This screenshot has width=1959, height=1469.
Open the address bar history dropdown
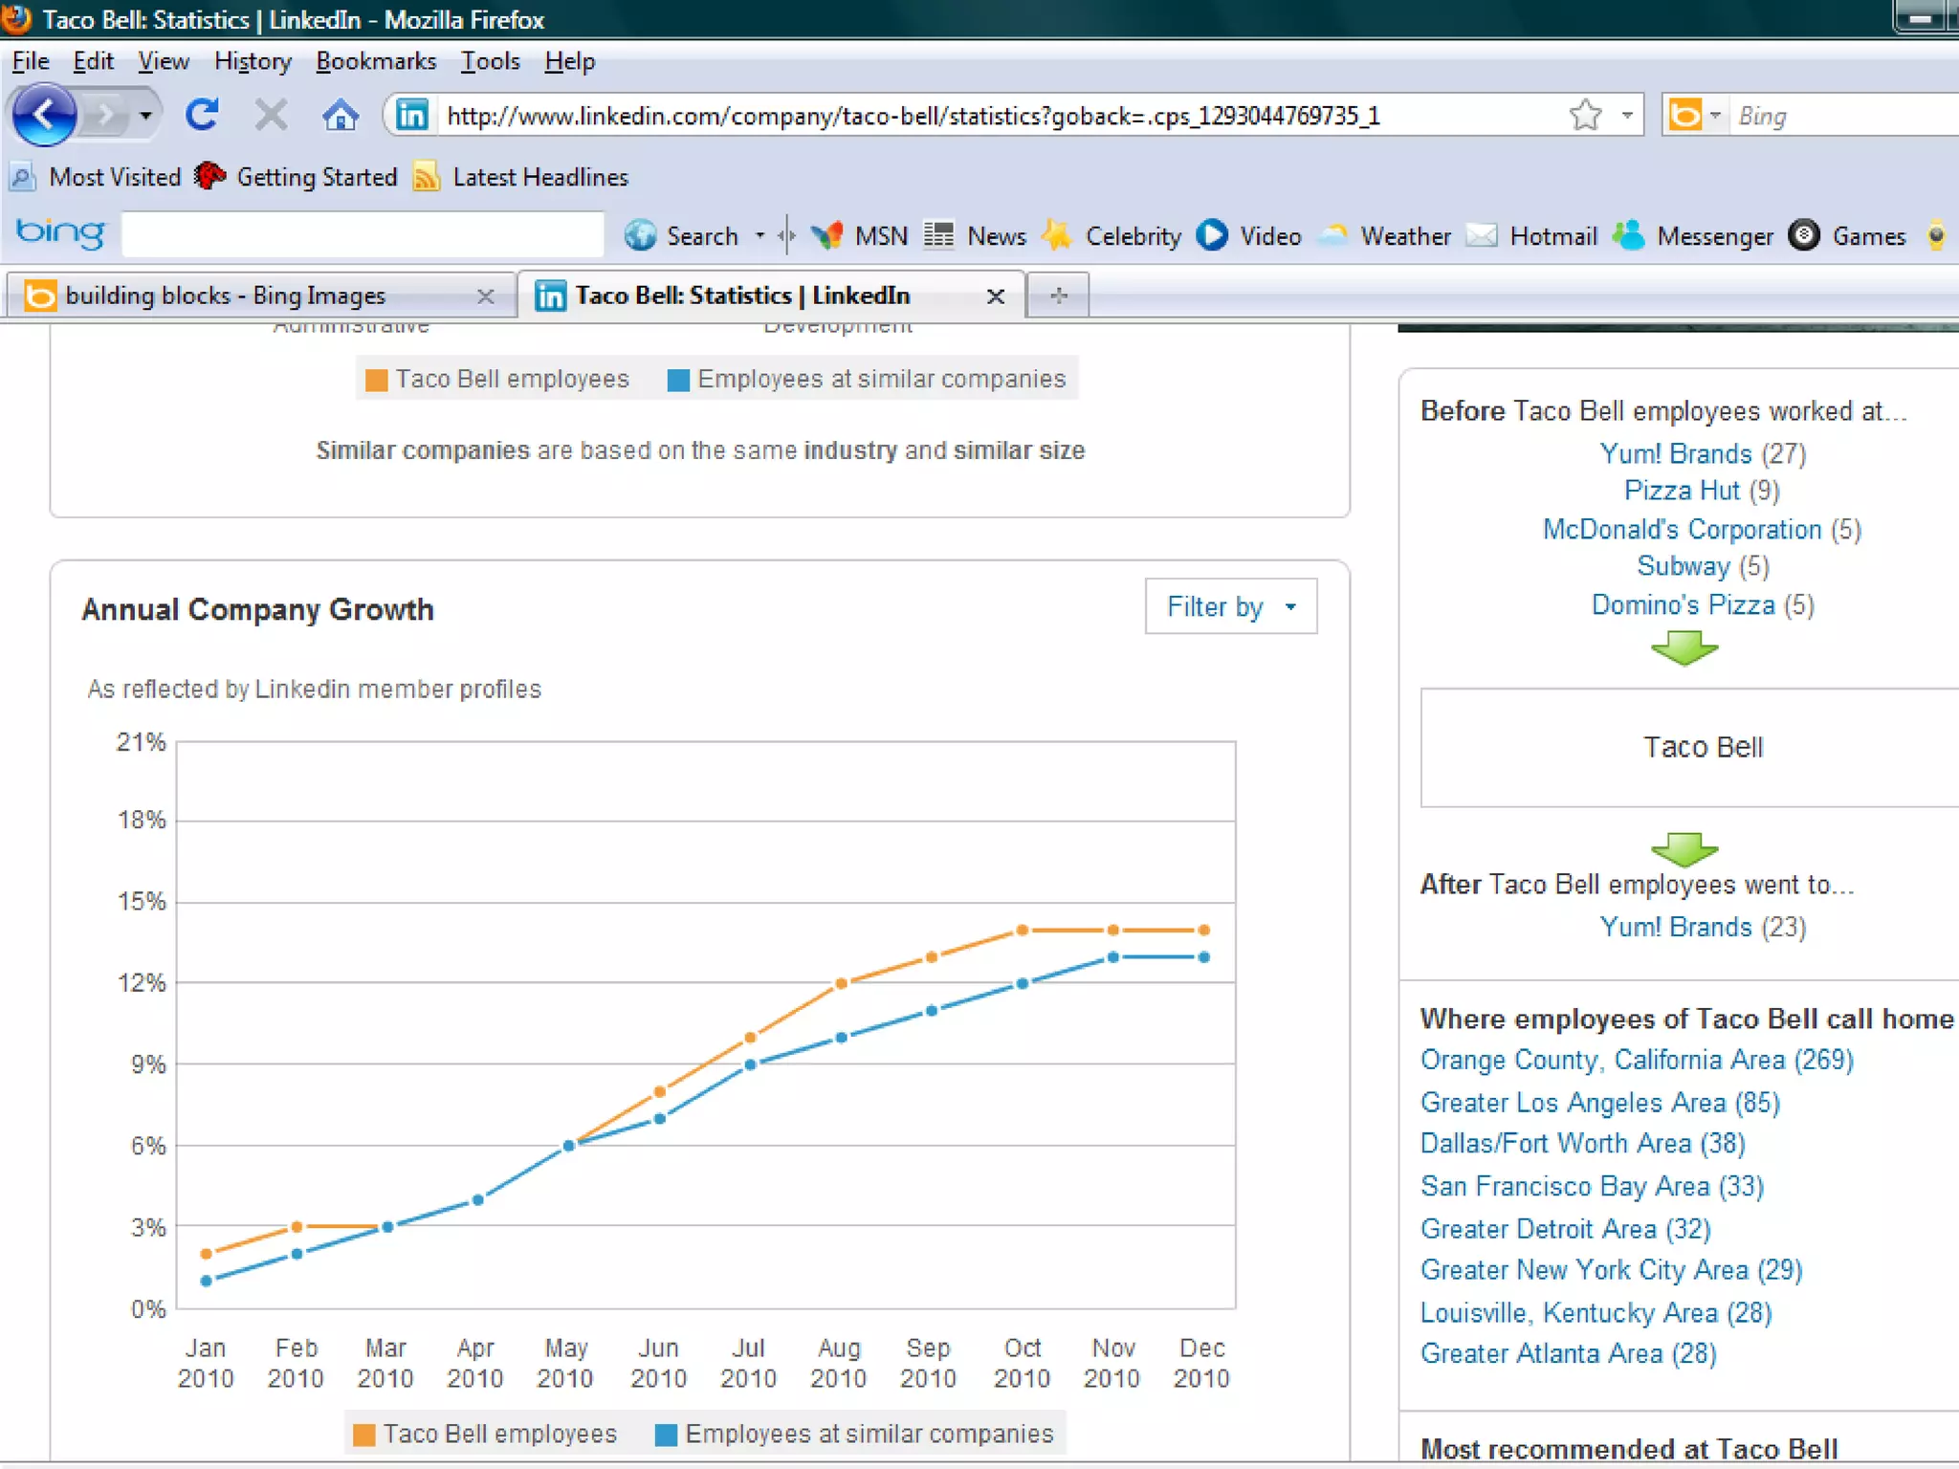click(x=1626, y=116)
